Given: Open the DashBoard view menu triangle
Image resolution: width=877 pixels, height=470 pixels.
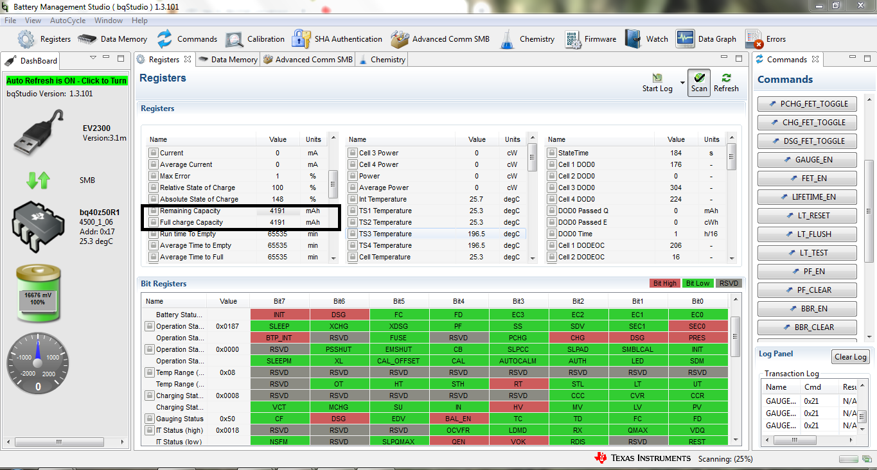Looking at the screenshot, I should [x=93, y=58].
